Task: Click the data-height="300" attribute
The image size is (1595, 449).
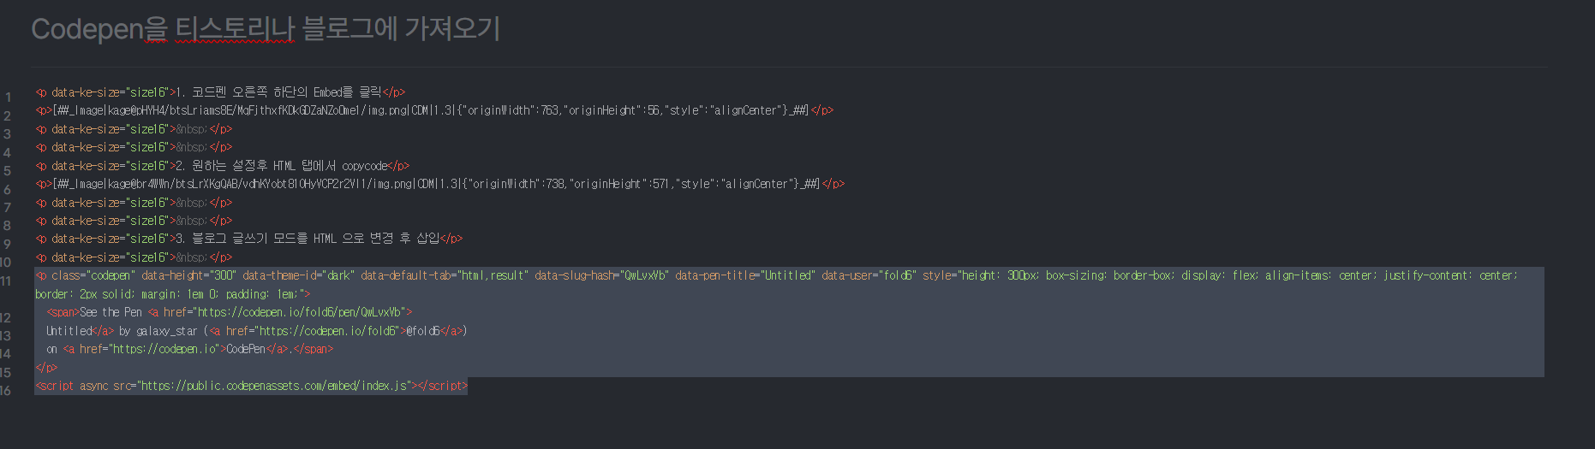Action: (188, 275)
